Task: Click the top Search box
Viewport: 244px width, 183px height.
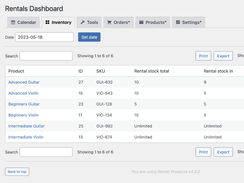Action: (46, 56)
